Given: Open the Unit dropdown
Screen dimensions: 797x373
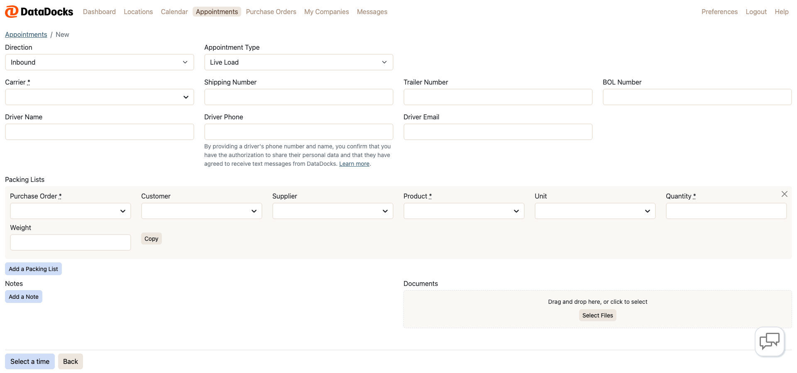Looking at the screenshot, I should (x=595, y=211).
